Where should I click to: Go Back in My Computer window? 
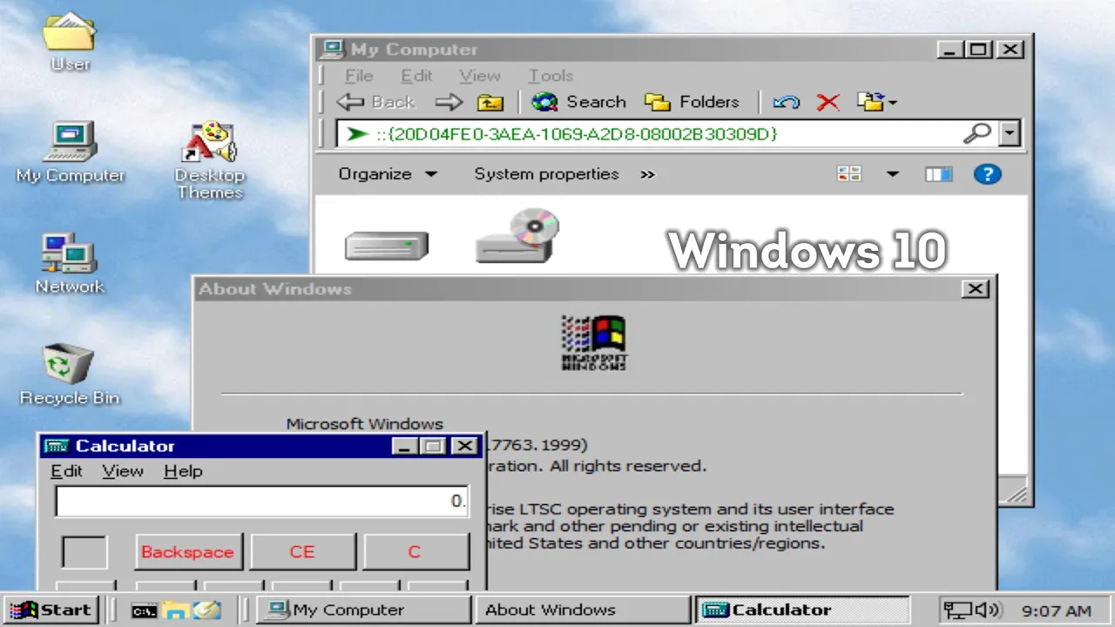tap(376, 102)
